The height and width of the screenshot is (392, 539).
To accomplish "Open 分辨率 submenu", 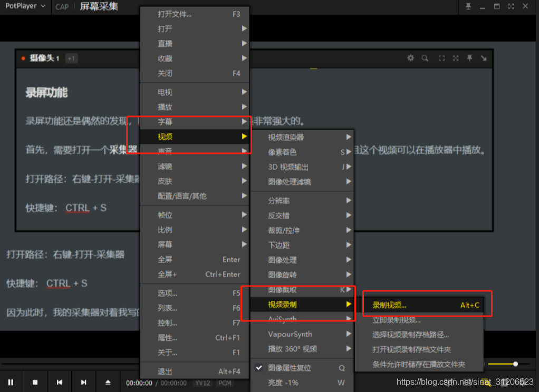I will click(302, 201).
